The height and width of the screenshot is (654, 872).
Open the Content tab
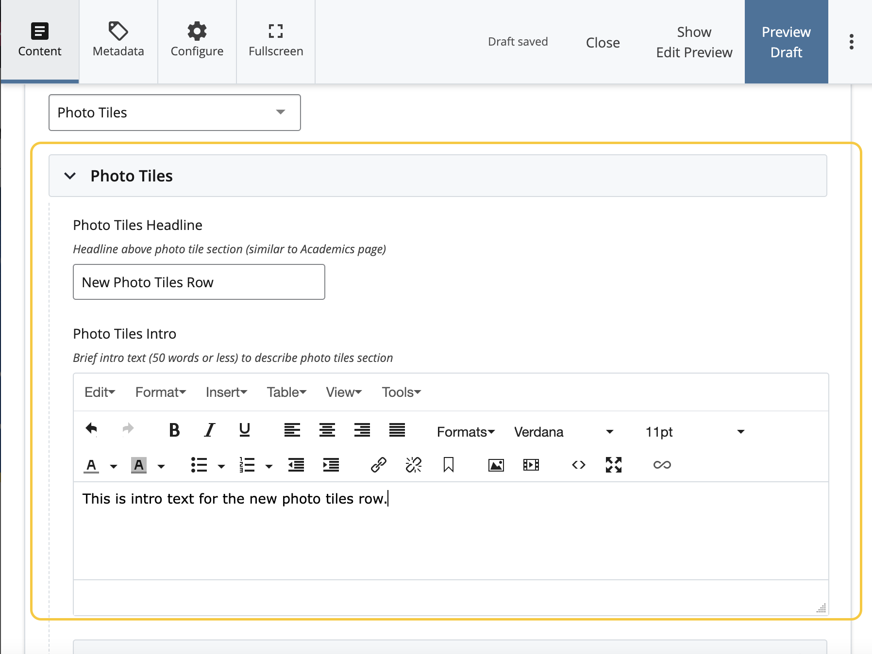click(x=39, y=41)
